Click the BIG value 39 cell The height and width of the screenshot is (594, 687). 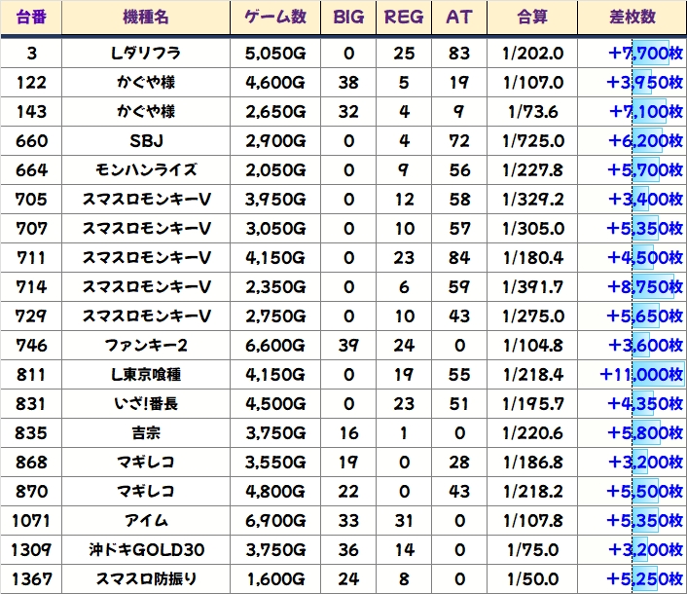click(348, 346)
